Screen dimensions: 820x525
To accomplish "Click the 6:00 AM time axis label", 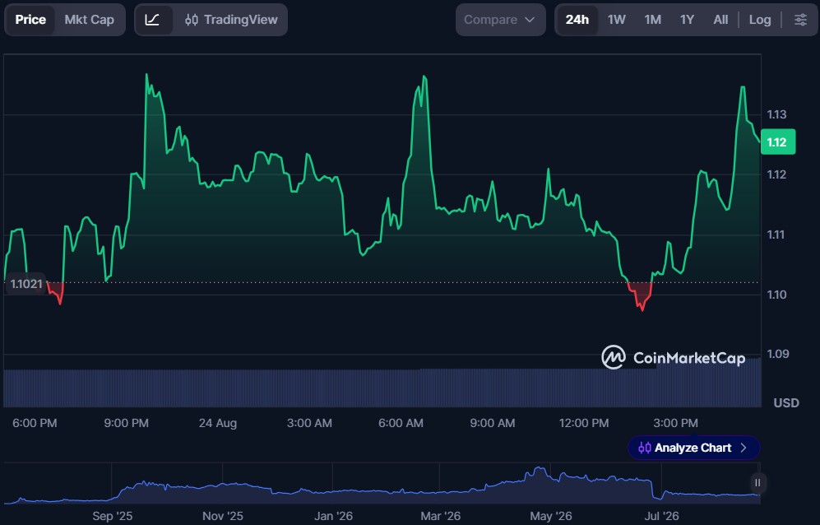I will (401, 423).
